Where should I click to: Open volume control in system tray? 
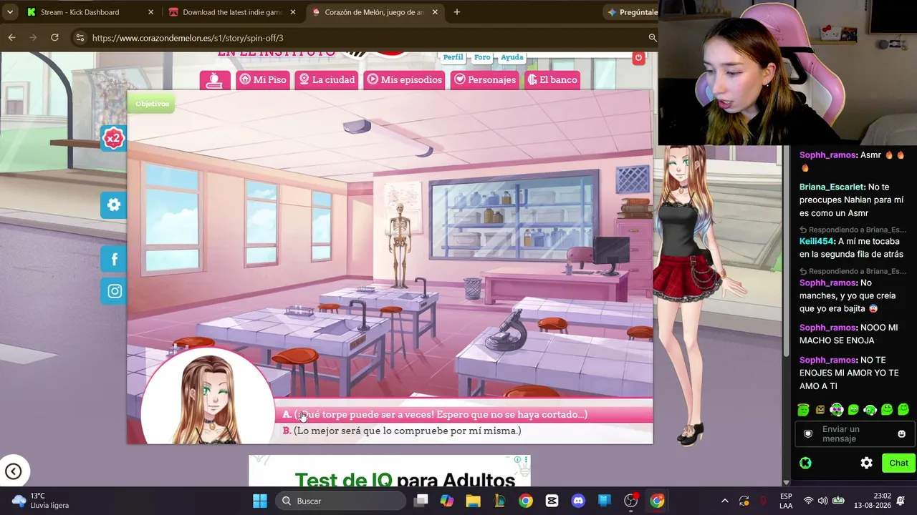point(822,501)
